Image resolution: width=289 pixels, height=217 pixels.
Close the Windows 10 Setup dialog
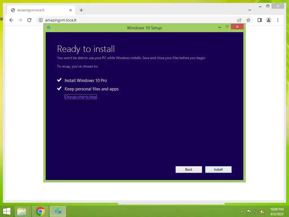click(x=237, y=27)
